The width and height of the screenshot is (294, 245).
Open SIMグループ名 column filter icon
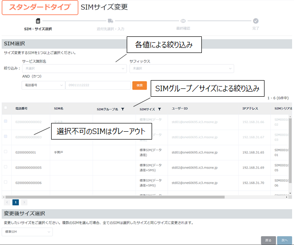[x=123, y=109]
